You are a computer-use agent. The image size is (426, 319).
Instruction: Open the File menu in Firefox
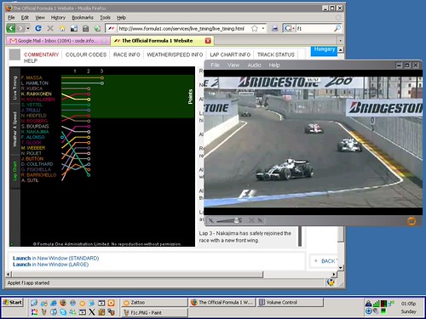point(11,18)
